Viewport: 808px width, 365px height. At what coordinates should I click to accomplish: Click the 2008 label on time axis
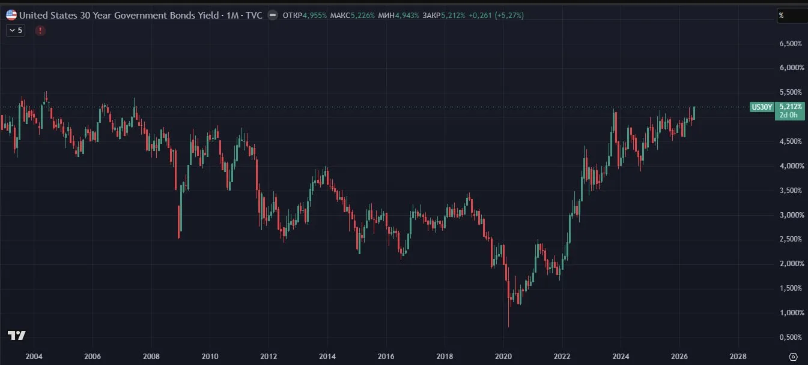(x=151, y=356)
